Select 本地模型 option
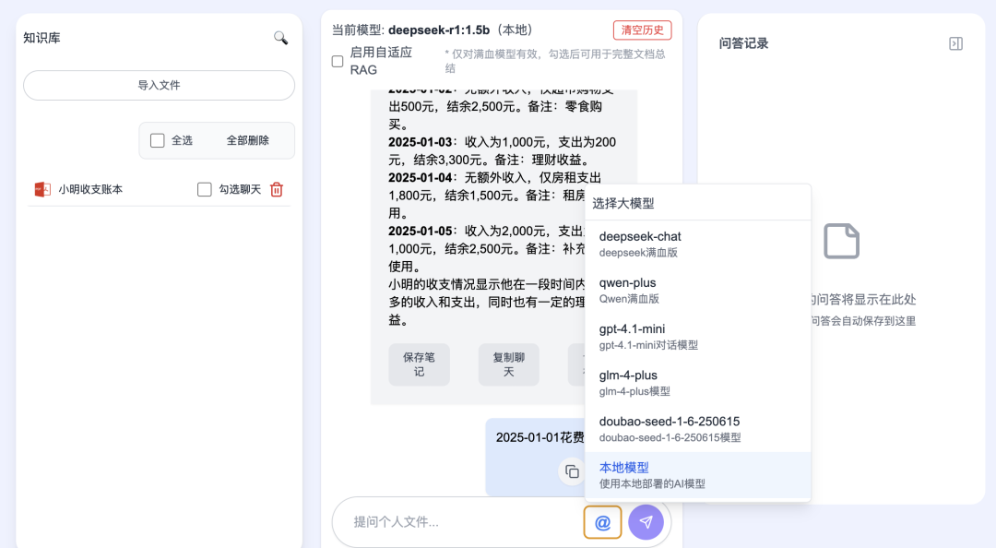Image resolution: width=996 pixels, height=548 pixels. coord(697,475)
